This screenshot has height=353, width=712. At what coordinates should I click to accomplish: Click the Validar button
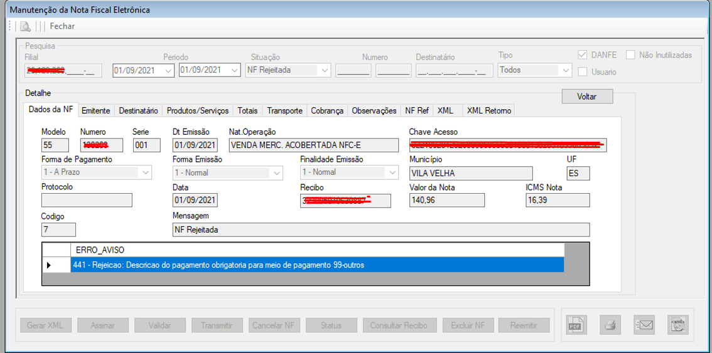click(x=160, y=325)
